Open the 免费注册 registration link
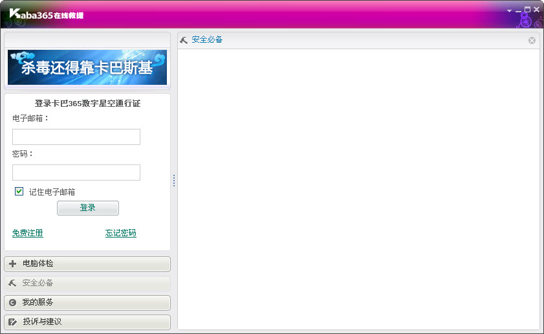544x334 pixels. tap(28, 234)
